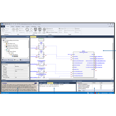The height and width of the screenshot is (116, 116).
Task: Expand the Diagnostic Logic Blocks node
Action: [5, 45]
